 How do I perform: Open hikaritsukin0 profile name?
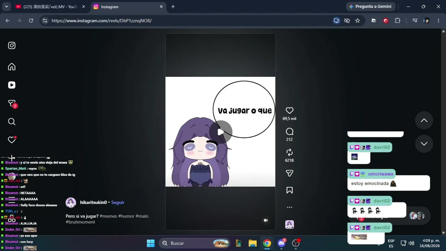[x=93, y=202]
